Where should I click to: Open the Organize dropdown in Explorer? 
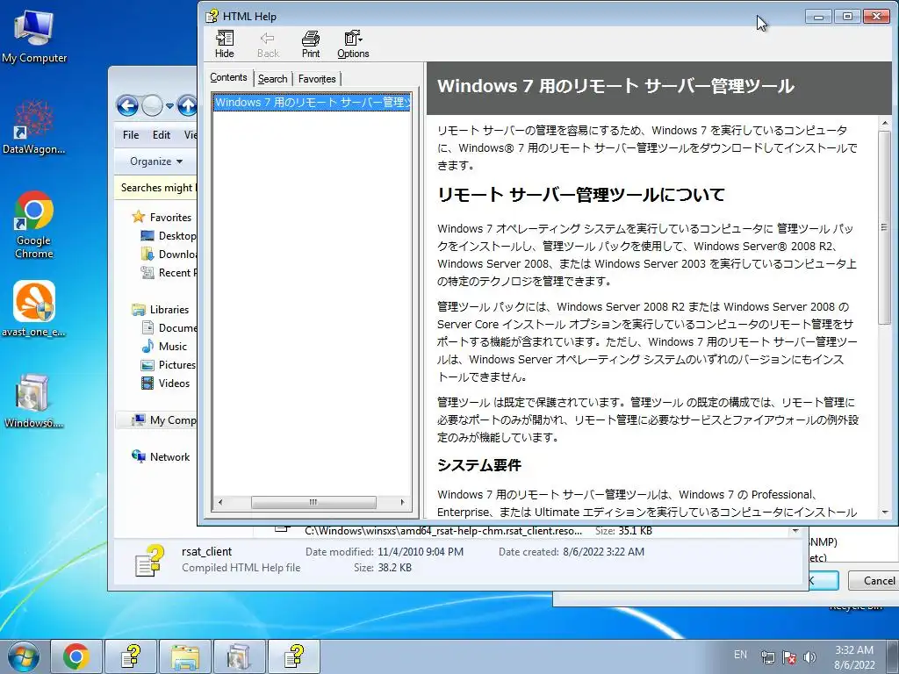[x=156, y=161]
